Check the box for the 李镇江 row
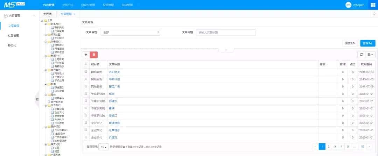378x156 pixels. tap(86, 115)
